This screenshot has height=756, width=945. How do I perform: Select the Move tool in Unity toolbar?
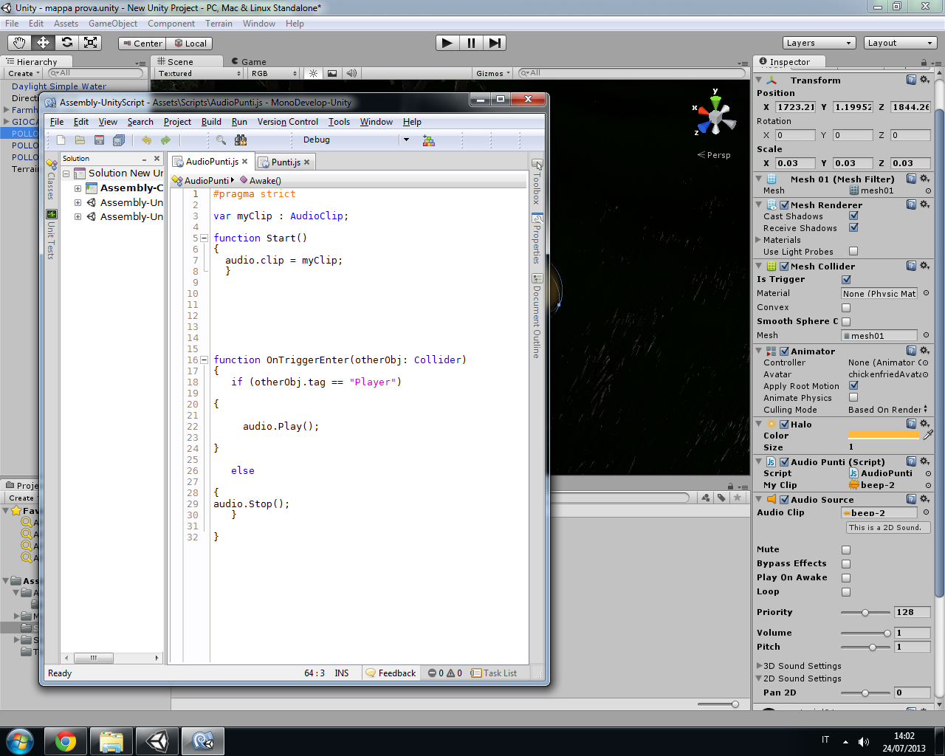click(x=44, y=43)
